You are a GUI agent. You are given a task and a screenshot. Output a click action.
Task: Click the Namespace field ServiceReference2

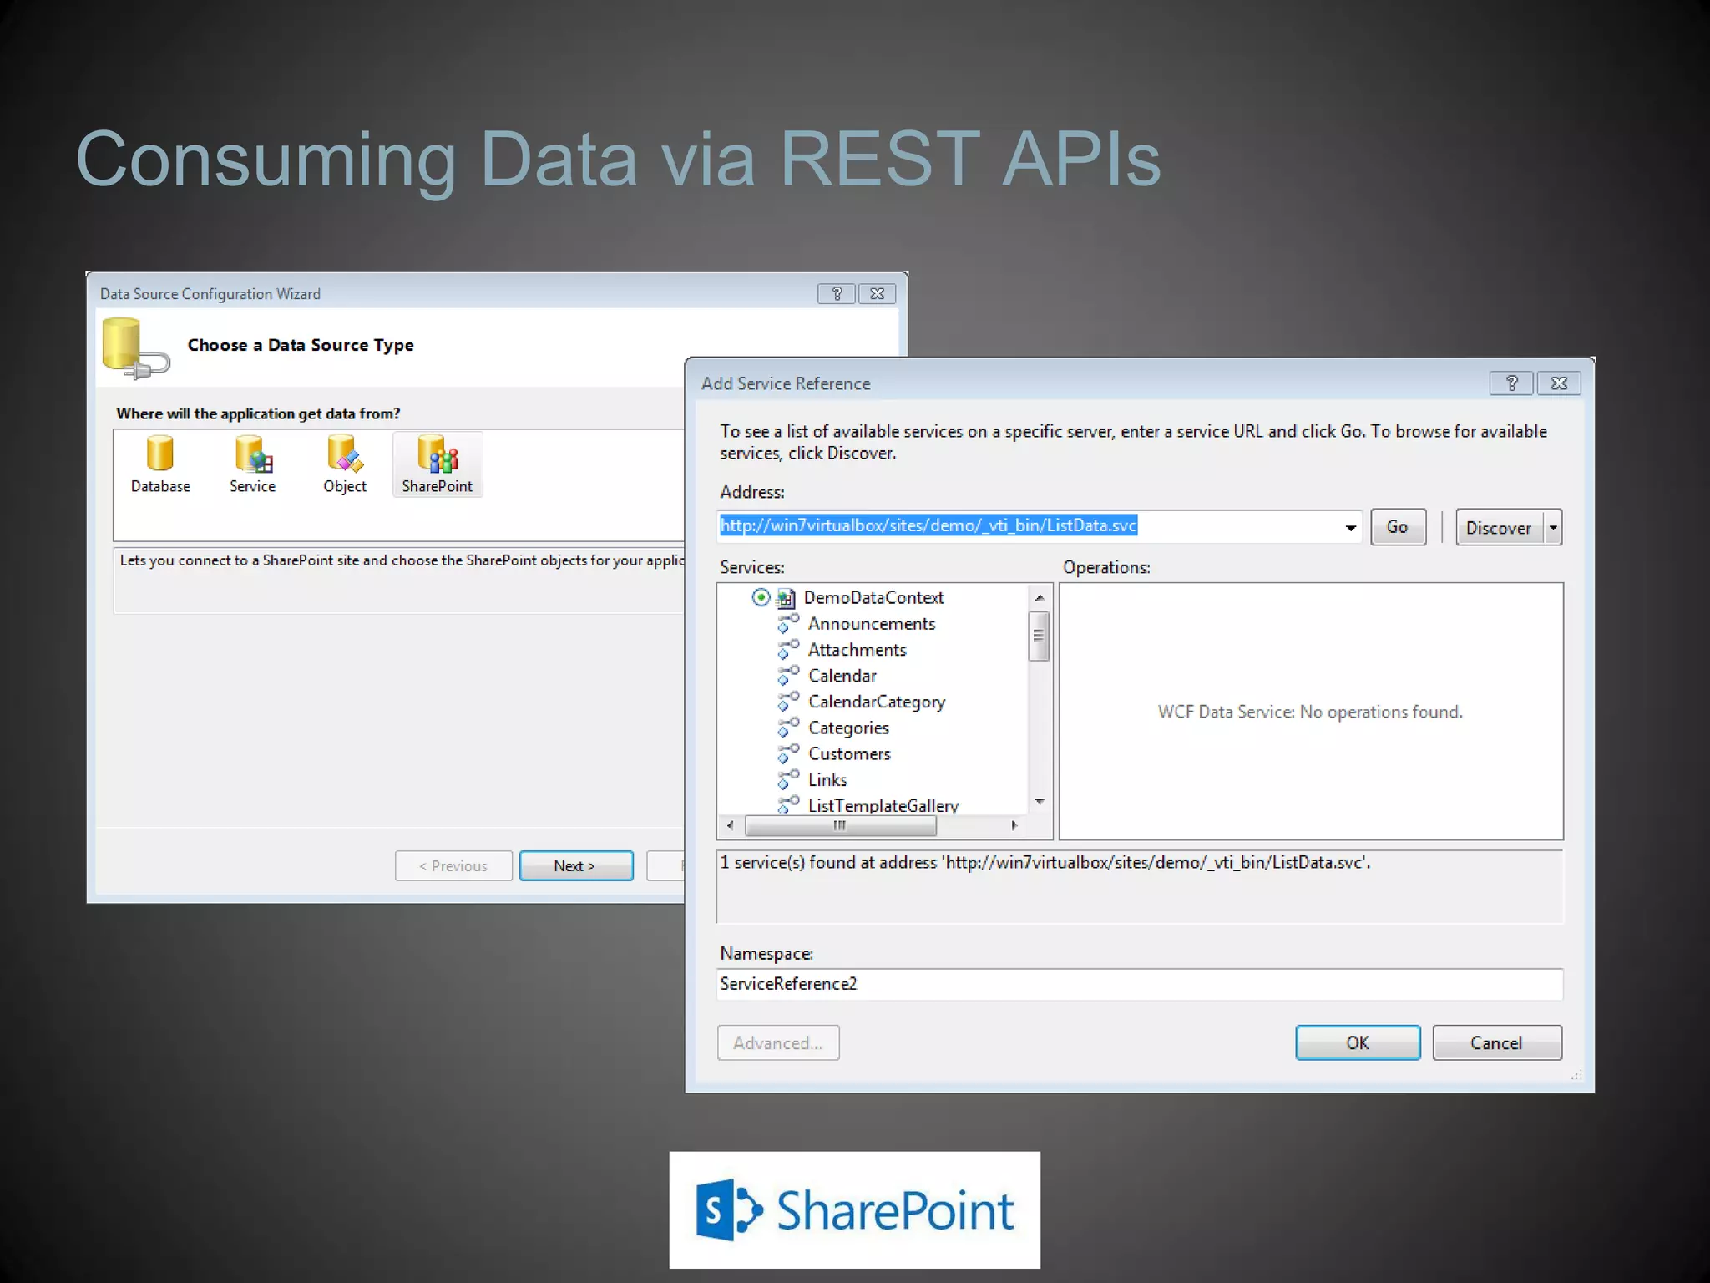coord(1139,984)
